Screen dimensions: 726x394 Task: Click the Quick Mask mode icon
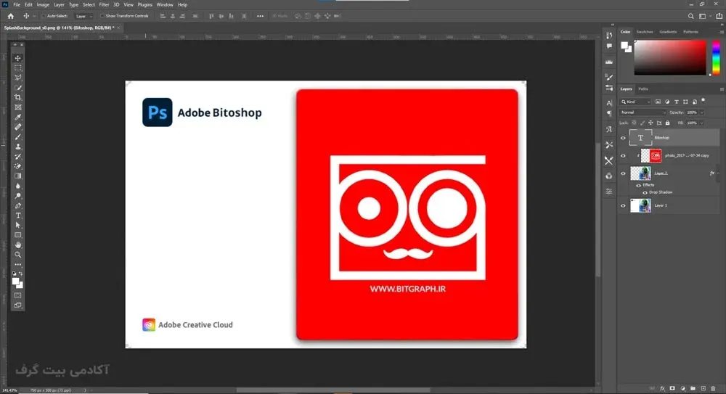click(x=17, y=295)
